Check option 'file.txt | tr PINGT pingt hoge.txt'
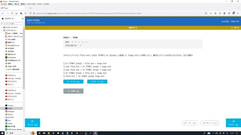This screenshot has height=135, width=241. 64,76
